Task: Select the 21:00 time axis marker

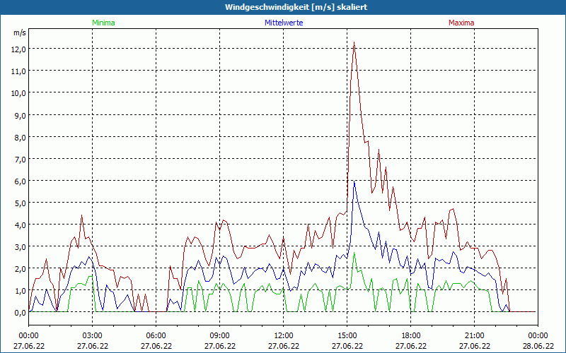Action: (x=474, y=335)
